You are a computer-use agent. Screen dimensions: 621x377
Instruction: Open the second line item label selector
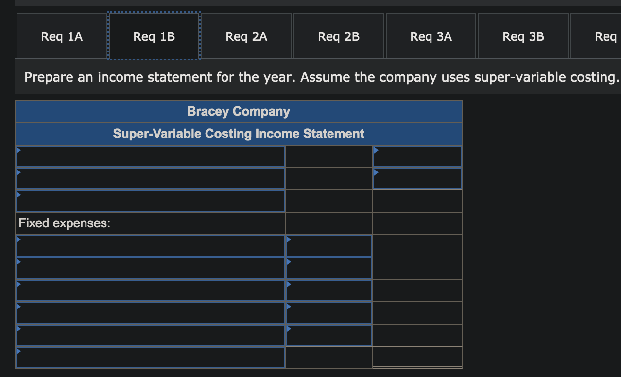click(x=151, y=178)
